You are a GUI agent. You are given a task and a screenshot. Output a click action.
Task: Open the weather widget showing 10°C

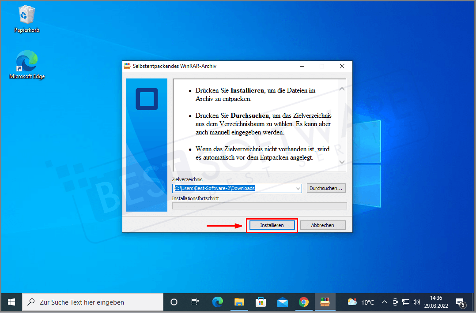click(x=361, y=302)
